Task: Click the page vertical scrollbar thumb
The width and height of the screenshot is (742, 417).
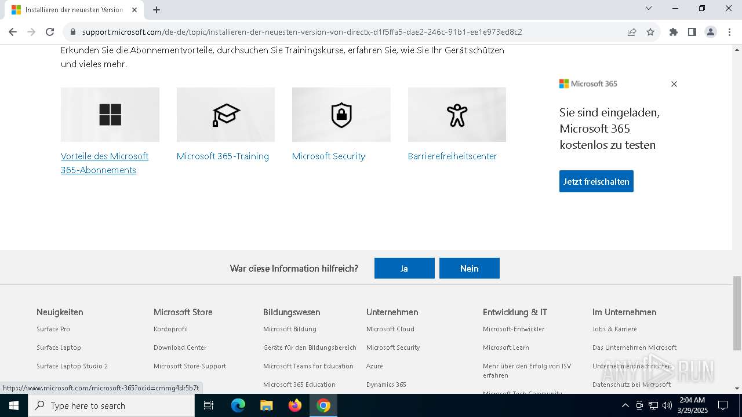Action: [x=737, y=313]
